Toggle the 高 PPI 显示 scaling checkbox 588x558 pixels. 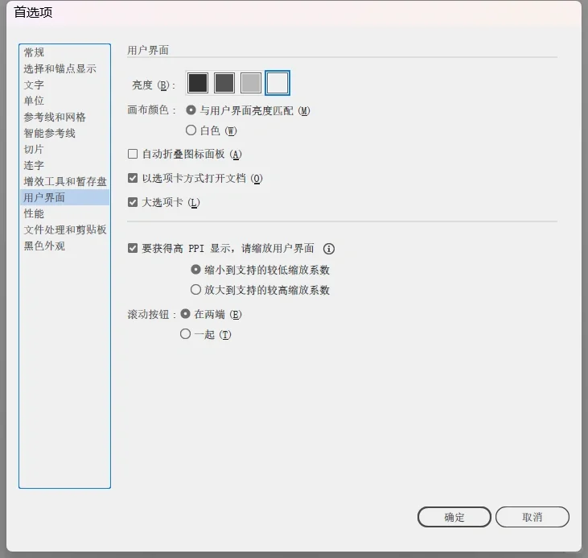pyautogui.click(x=133, y=248)
